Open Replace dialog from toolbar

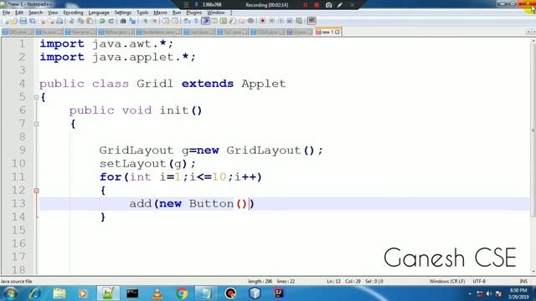(x=132, y=21)
